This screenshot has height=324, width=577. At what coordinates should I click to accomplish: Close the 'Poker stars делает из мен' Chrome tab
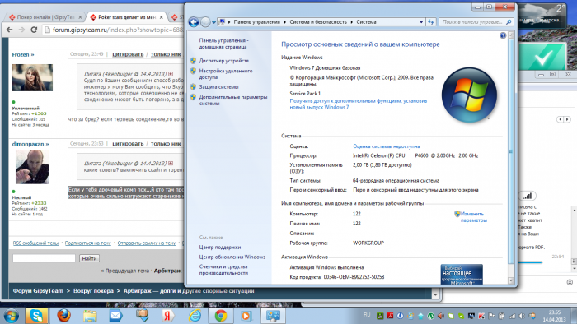162,17
